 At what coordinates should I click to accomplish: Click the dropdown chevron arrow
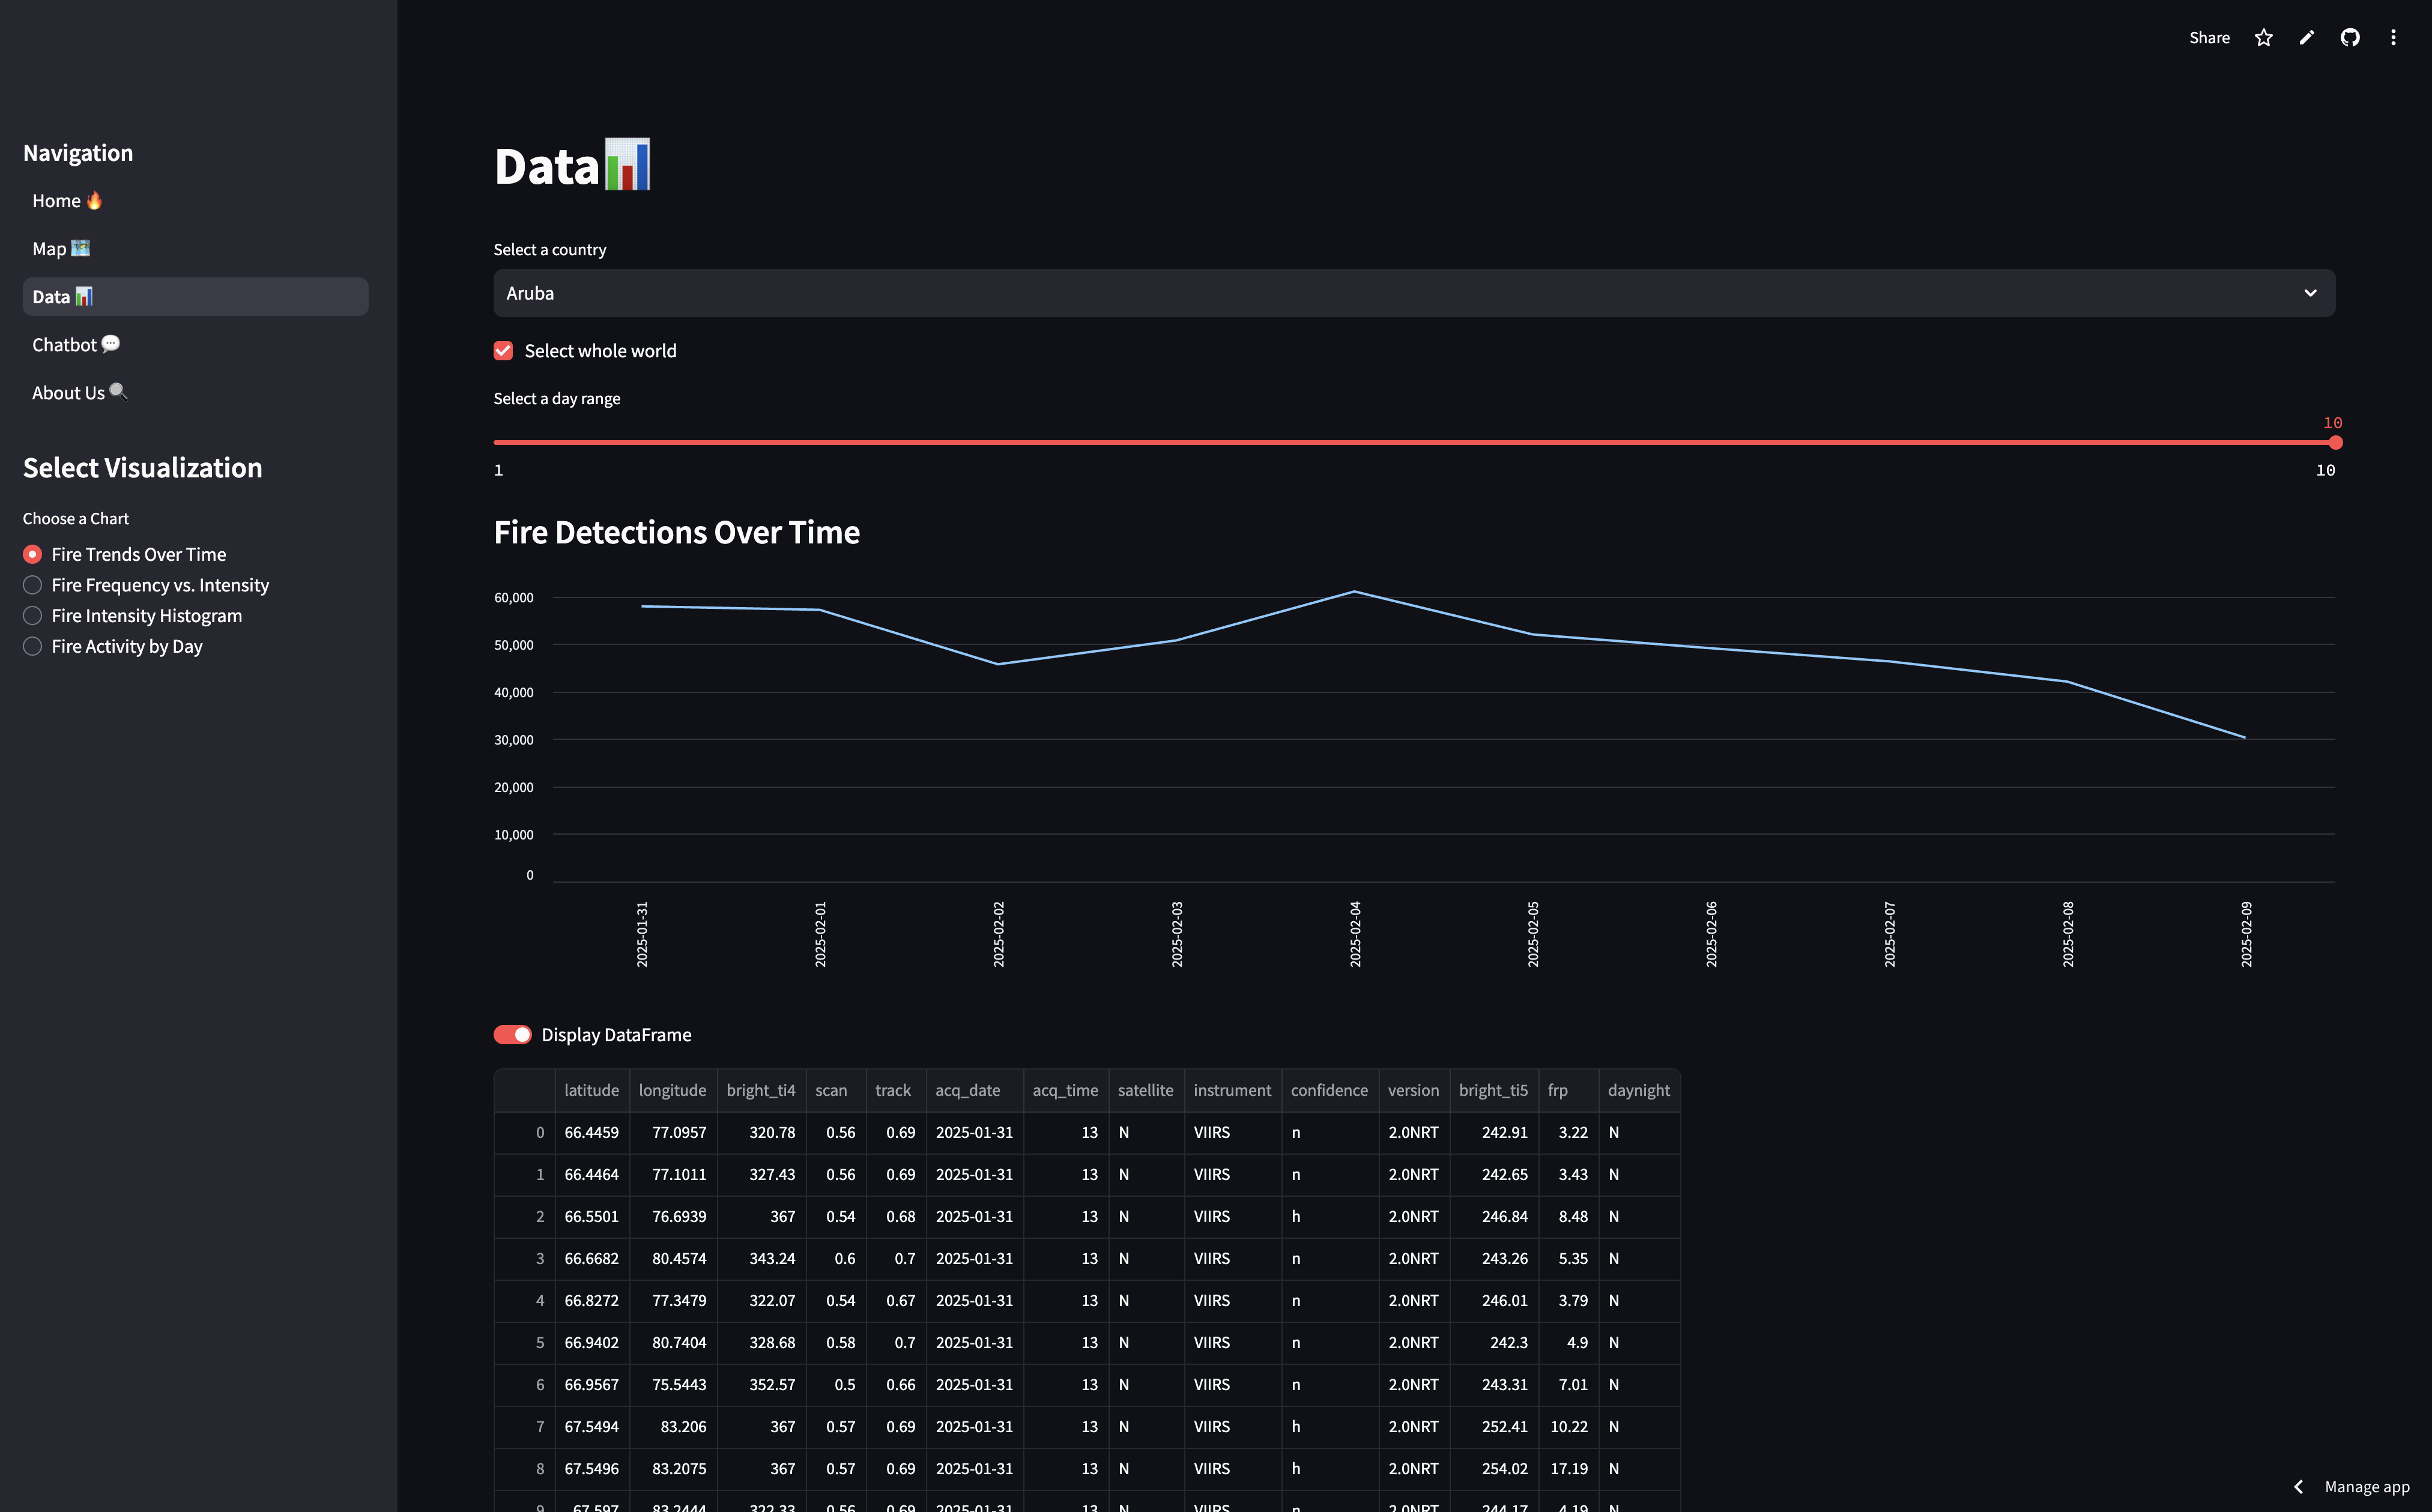coord(2310,293)
